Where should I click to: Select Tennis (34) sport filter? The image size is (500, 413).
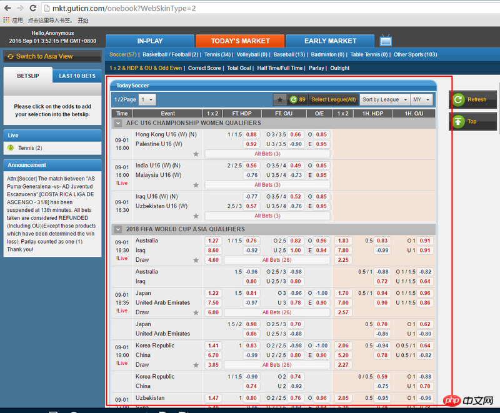(x=217, y=54)
